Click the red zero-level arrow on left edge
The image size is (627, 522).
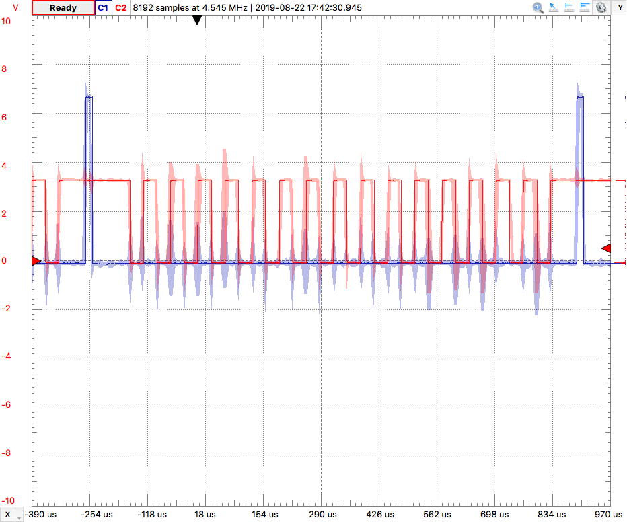[x=36, y=261]
